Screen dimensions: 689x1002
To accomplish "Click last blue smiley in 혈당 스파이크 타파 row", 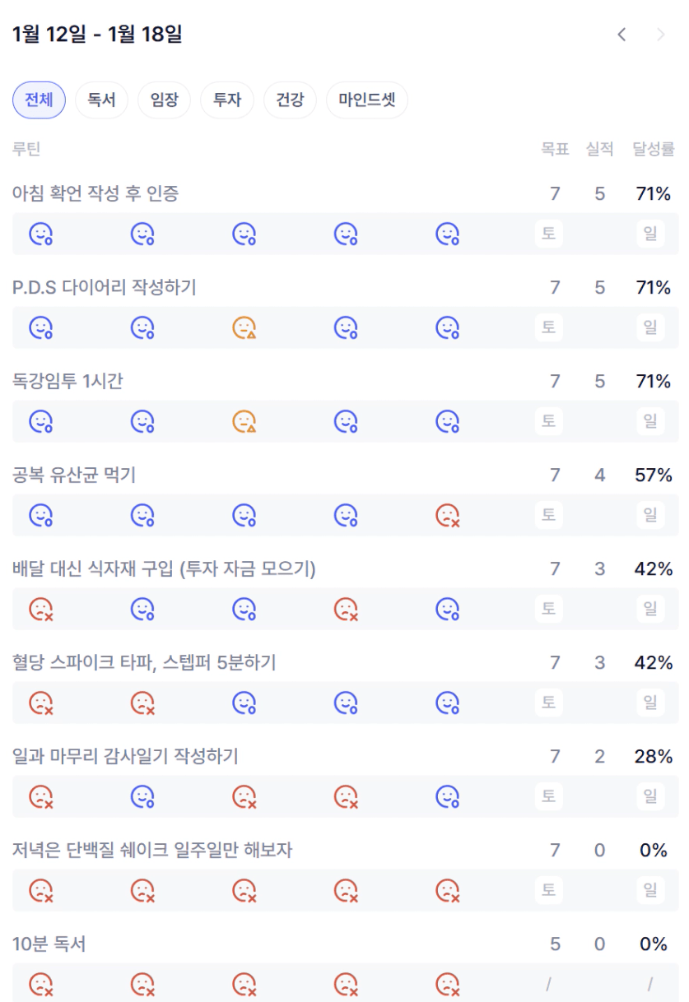I will coord(447,703).
